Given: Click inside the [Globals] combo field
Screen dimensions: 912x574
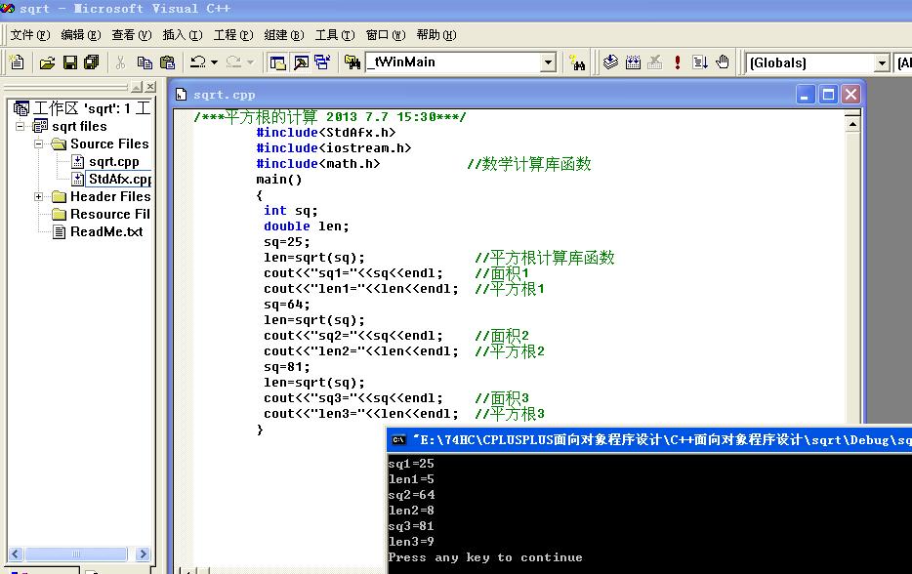Looking at the screenshot, I should [810, 62].
